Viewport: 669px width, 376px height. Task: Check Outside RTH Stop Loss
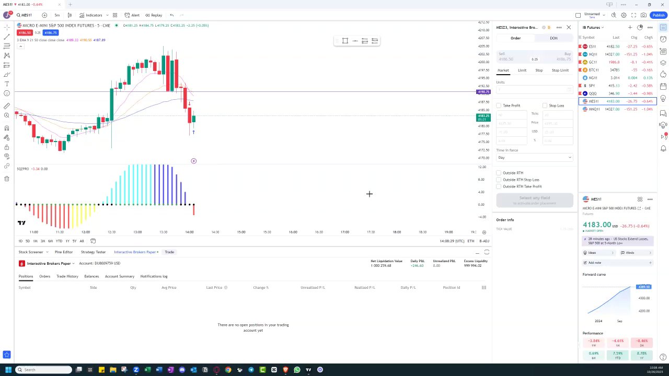coord(499,180)
